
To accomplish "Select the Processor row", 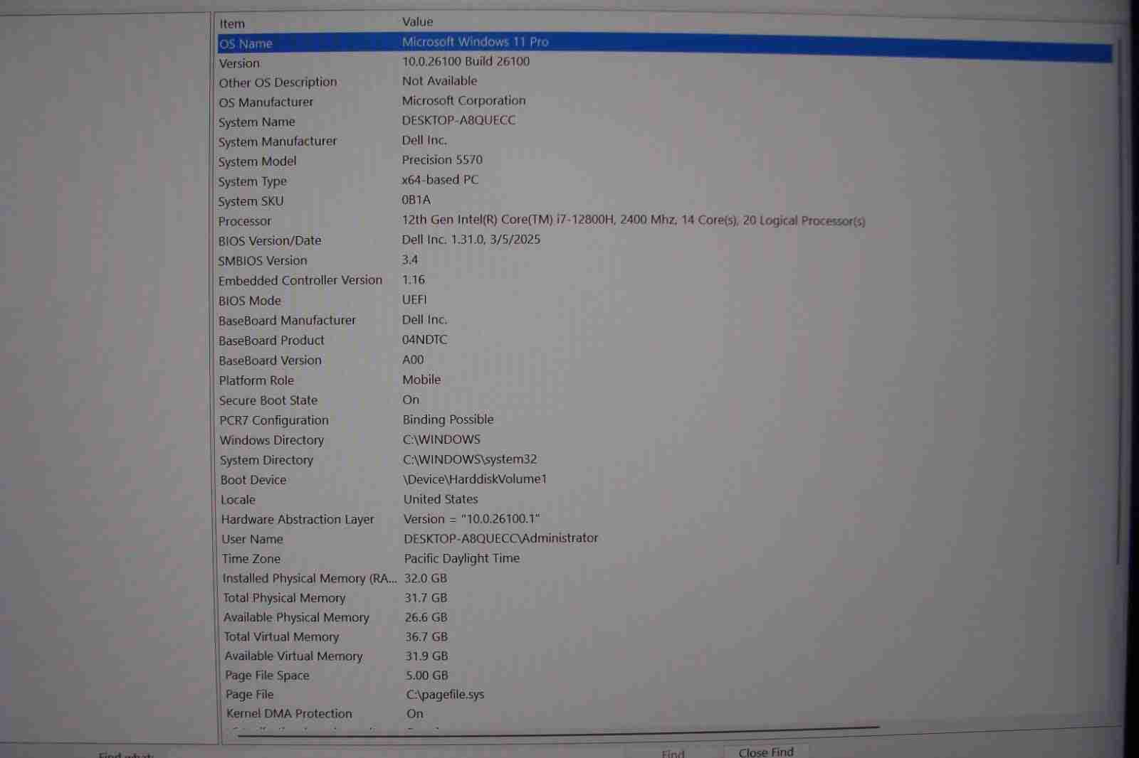I will (245, 221).
